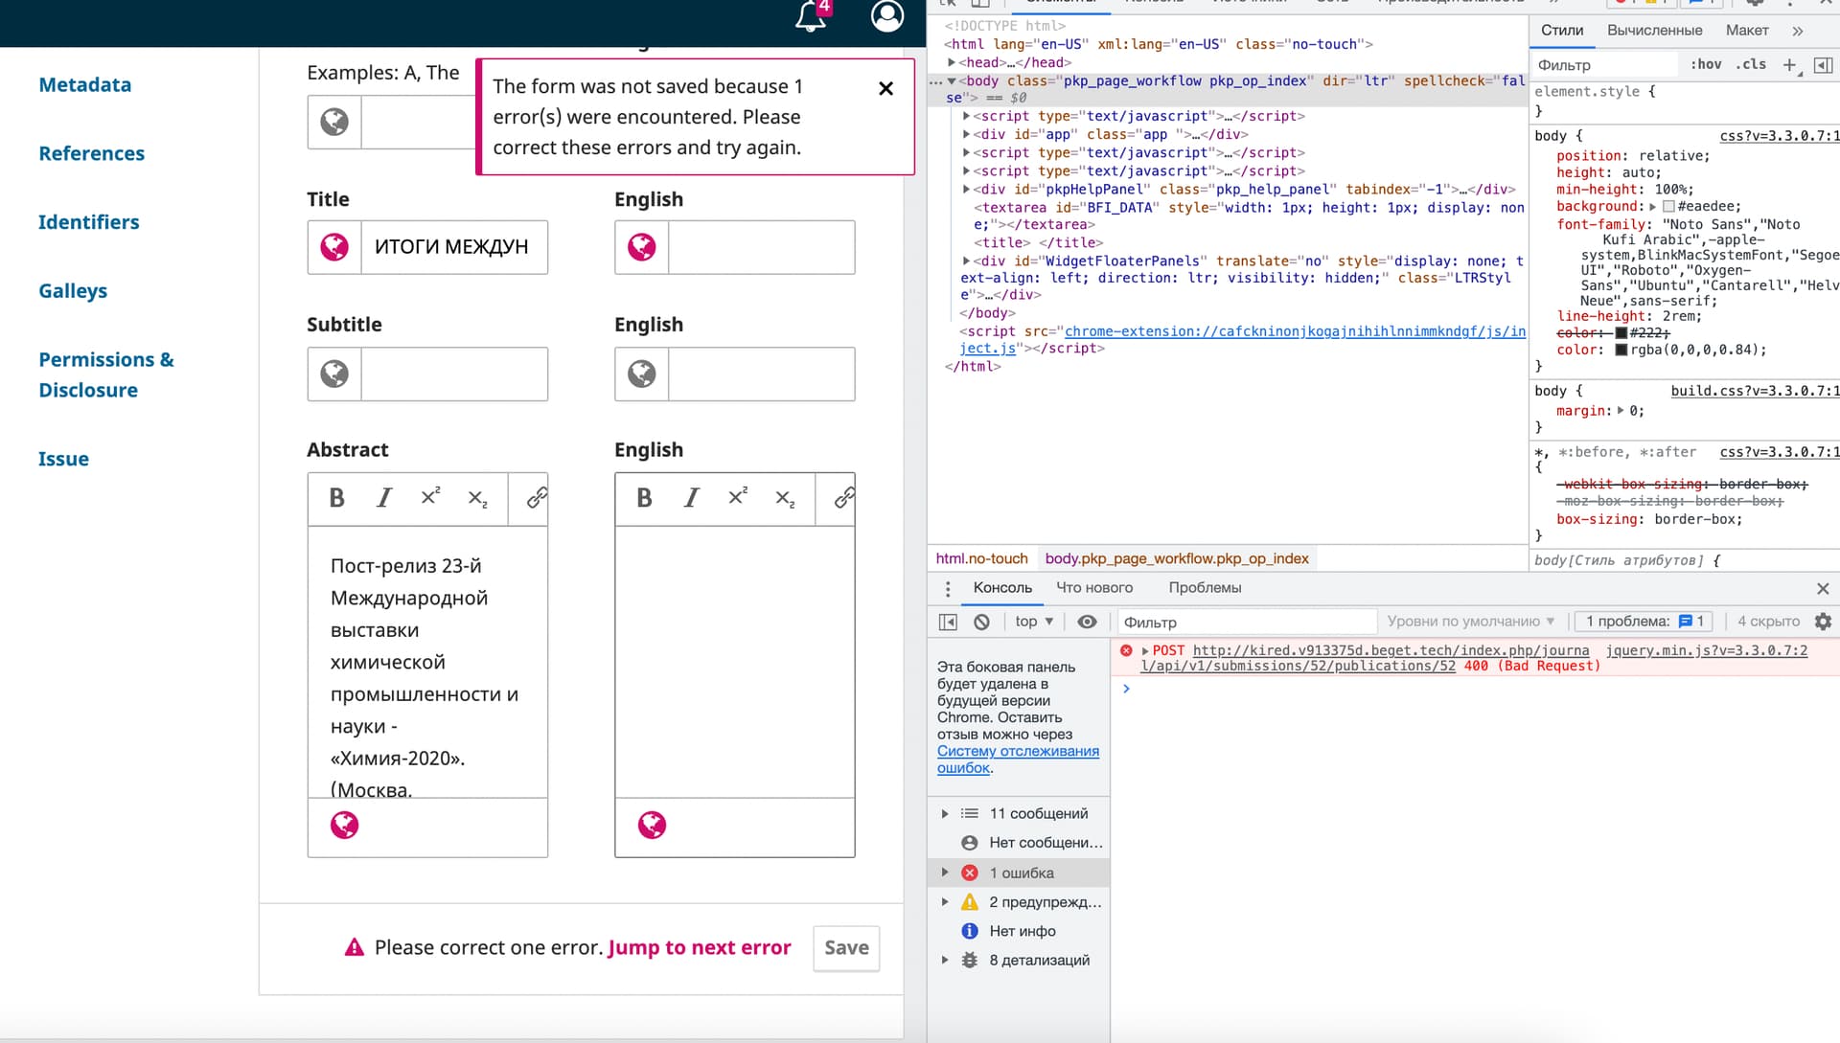Clear the console with the ban icon
Viewport: 1840px width, 1043px height.
pos(981,622)
